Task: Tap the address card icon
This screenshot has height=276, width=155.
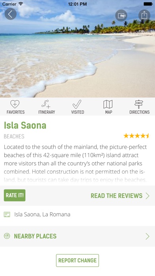Action: pos(7,215)
